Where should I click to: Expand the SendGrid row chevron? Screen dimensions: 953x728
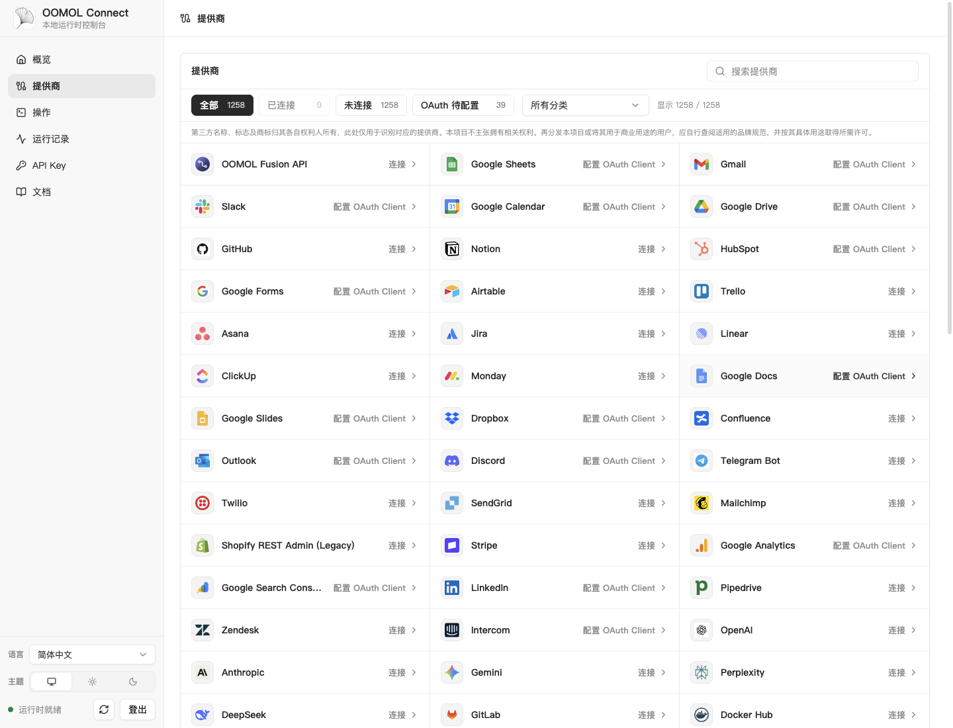coord(664,503)
